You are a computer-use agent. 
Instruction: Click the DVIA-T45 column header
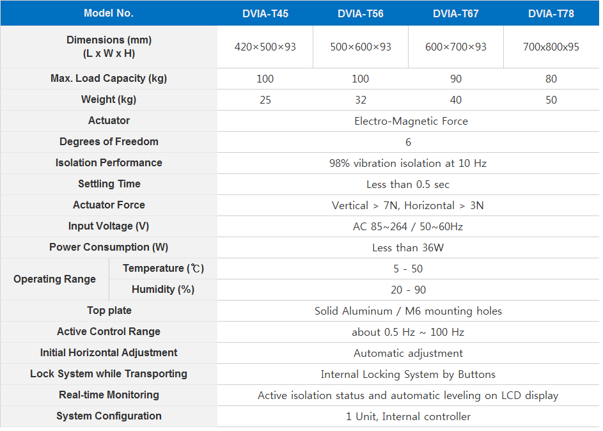pyautogui.click(x=265, y=13)
